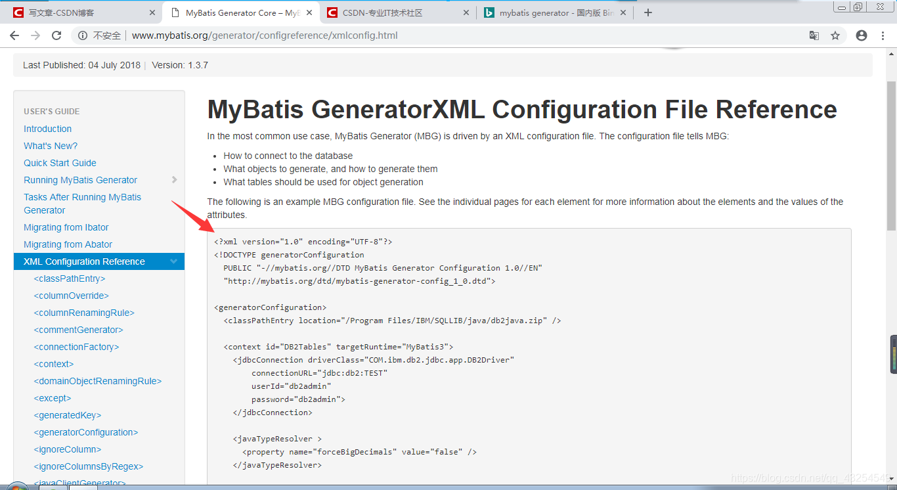
Task: Click the Bing favicon on fourth tab
Action: pos(489,12)
